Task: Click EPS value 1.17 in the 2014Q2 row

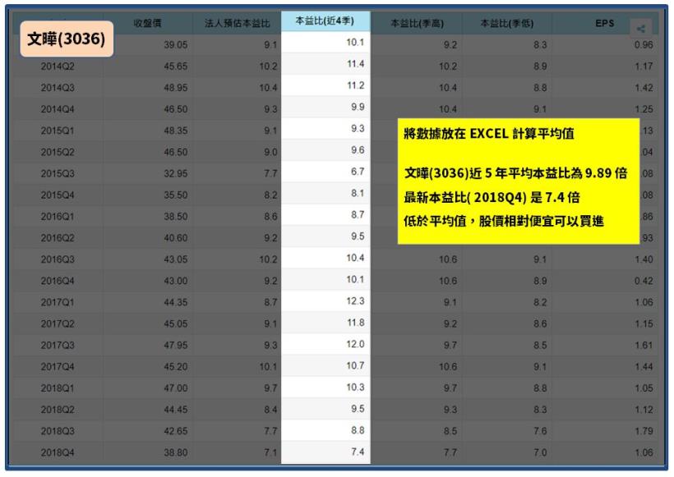Action: pyautogui.click(x=644, y=67)
